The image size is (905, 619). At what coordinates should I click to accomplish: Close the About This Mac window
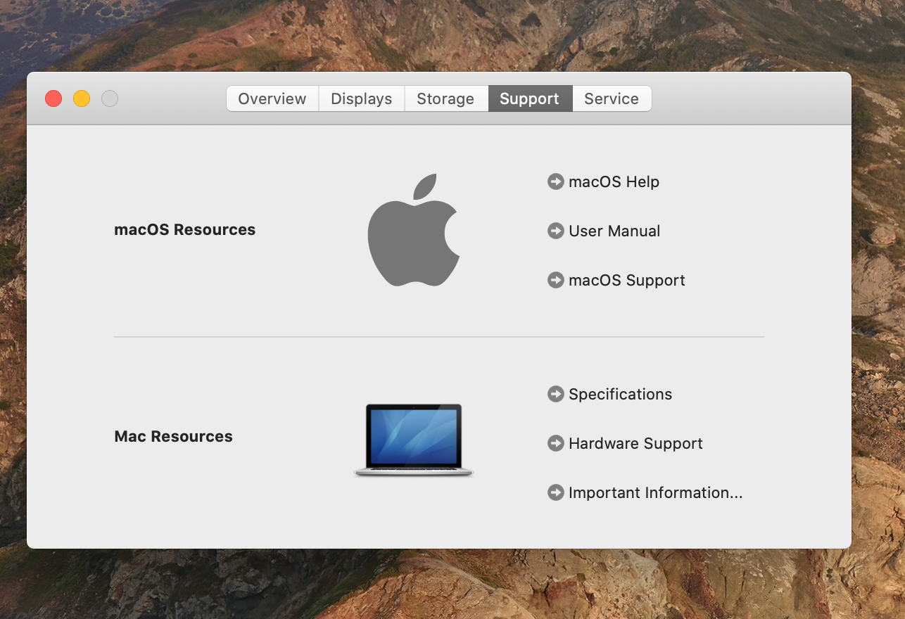click(x=53, y=98)
